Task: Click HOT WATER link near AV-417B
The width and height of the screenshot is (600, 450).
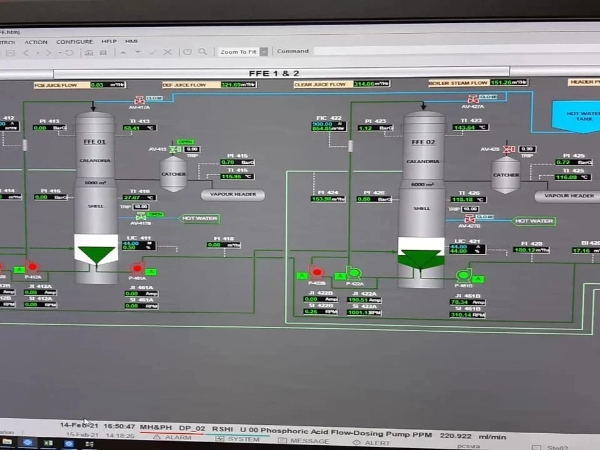Action: point(200,218)
